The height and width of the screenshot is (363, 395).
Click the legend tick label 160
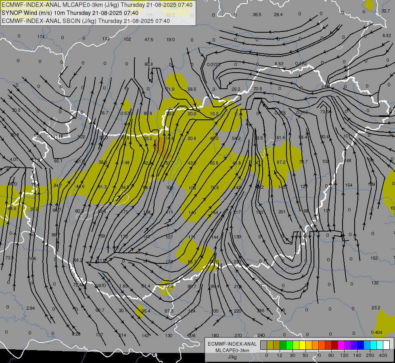(357, 355)
